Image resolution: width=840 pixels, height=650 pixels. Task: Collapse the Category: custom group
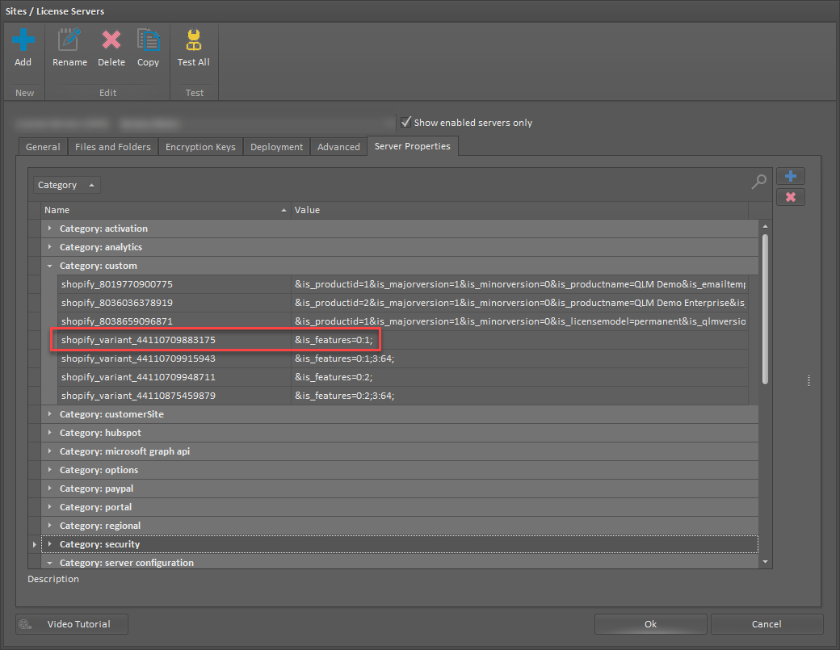pyautogui.click(x=50, y=266)
